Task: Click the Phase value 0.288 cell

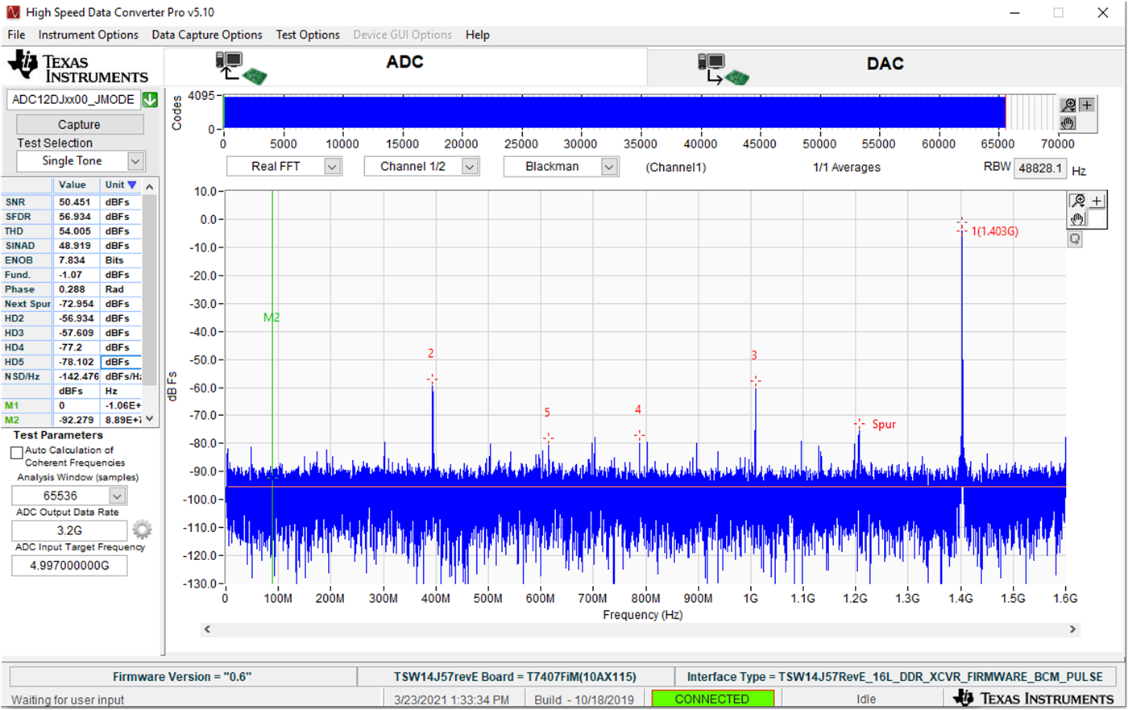Action: point(77,289)
